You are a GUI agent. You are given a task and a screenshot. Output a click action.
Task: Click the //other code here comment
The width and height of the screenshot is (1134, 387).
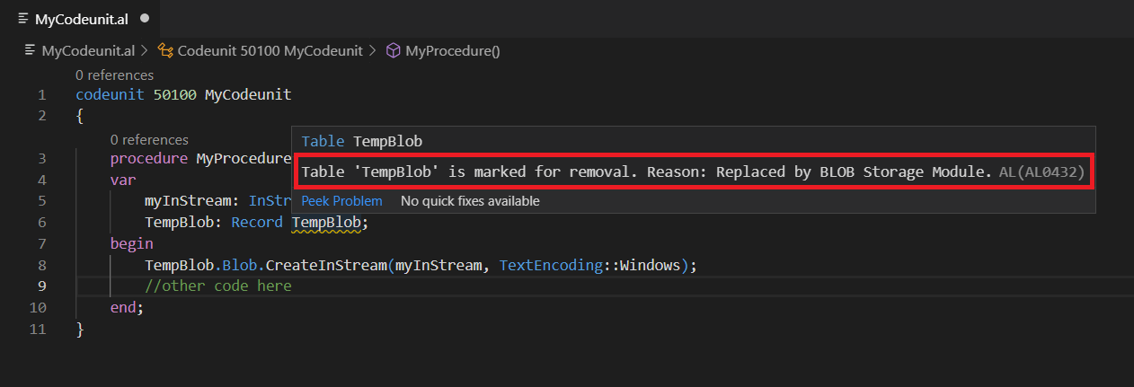218,286
